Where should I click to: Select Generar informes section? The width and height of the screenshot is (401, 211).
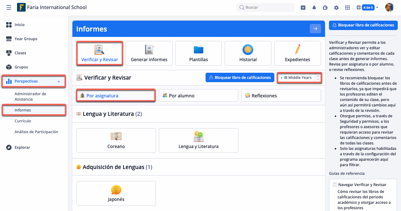(149, 53)
